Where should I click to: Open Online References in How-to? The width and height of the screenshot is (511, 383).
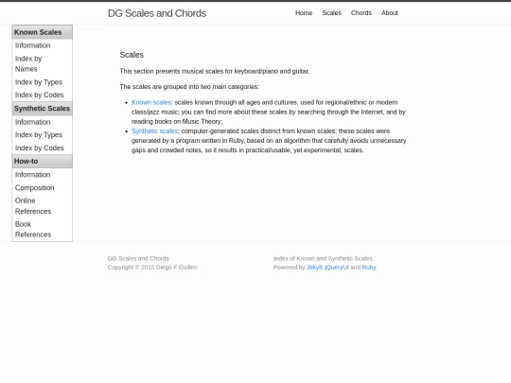pos(33,206)
